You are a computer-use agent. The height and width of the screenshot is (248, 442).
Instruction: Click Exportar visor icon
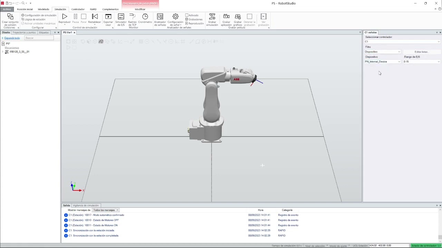coord(108,17)
